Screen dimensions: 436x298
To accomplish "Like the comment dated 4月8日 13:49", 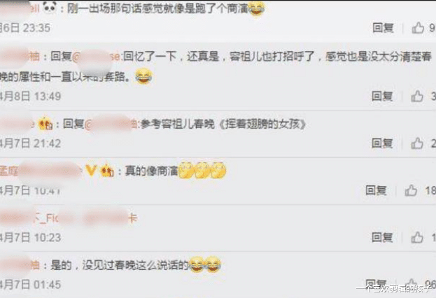I will [417, 96].
